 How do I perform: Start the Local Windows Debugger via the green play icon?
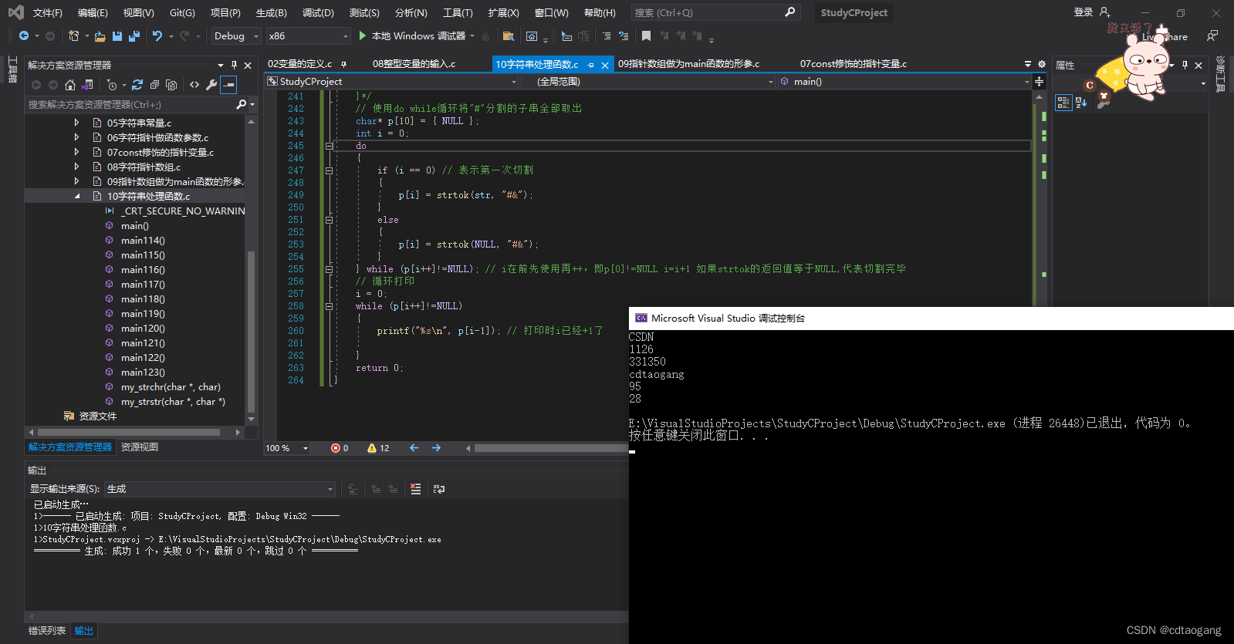[x=362, y=36]
